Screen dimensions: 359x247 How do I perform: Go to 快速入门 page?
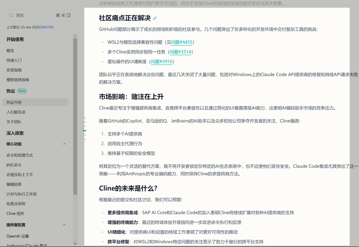coord(14,61)
